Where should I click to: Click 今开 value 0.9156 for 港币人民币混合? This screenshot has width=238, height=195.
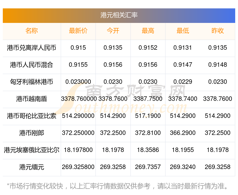(113, 65)
